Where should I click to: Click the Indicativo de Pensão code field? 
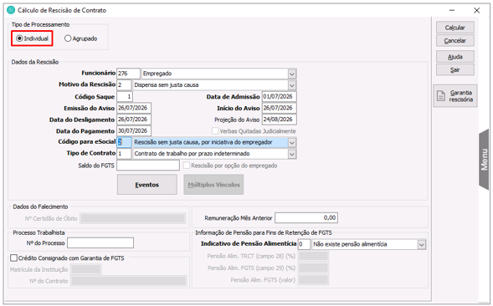coord(304,244)
